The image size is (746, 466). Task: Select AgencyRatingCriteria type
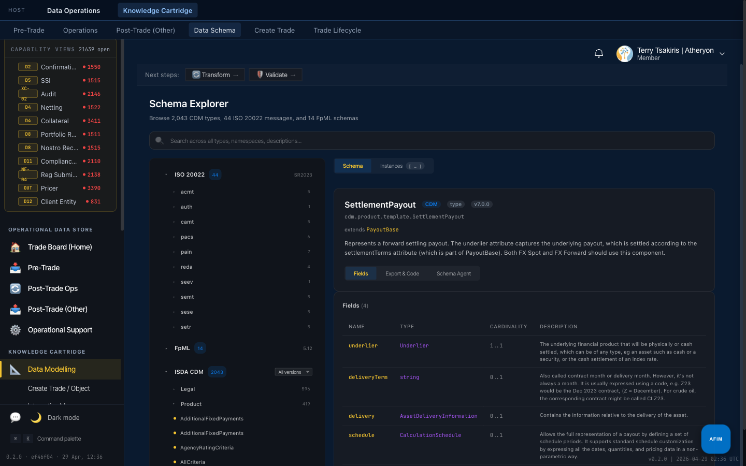click(207, 447)
